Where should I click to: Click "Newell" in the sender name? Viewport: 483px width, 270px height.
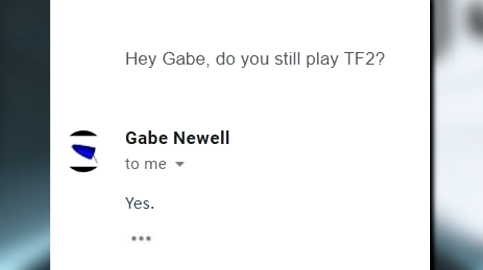[201, 138]
